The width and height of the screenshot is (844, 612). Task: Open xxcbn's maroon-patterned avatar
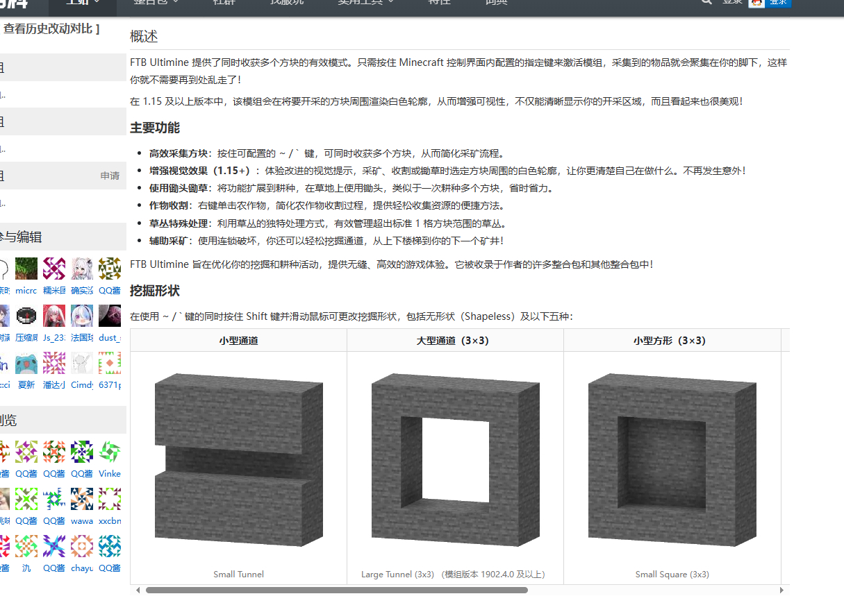pos(110,499)
